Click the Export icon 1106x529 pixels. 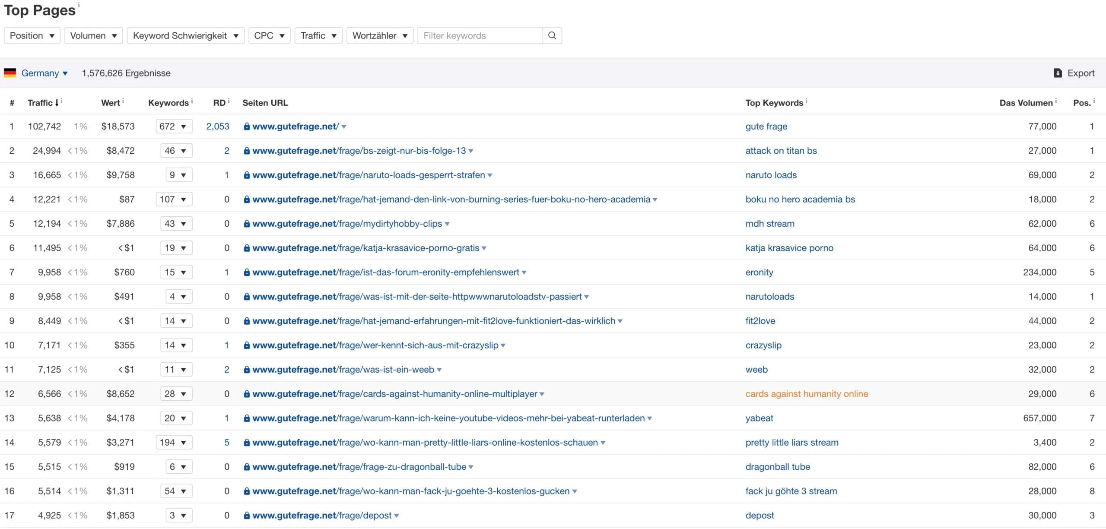(1058, 73)
